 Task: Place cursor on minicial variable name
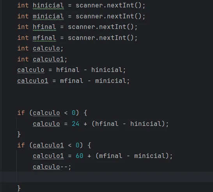tap(48, 16)
